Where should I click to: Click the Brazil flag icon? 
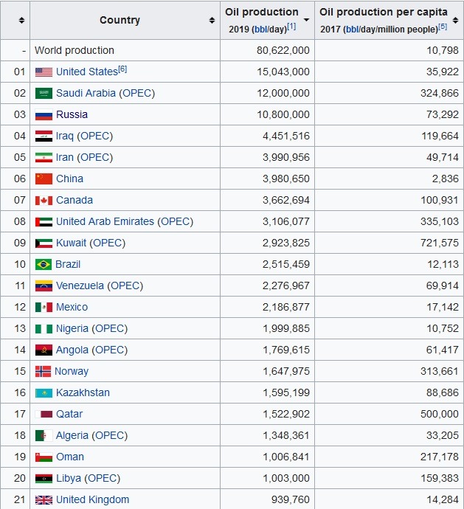point(44,264)
